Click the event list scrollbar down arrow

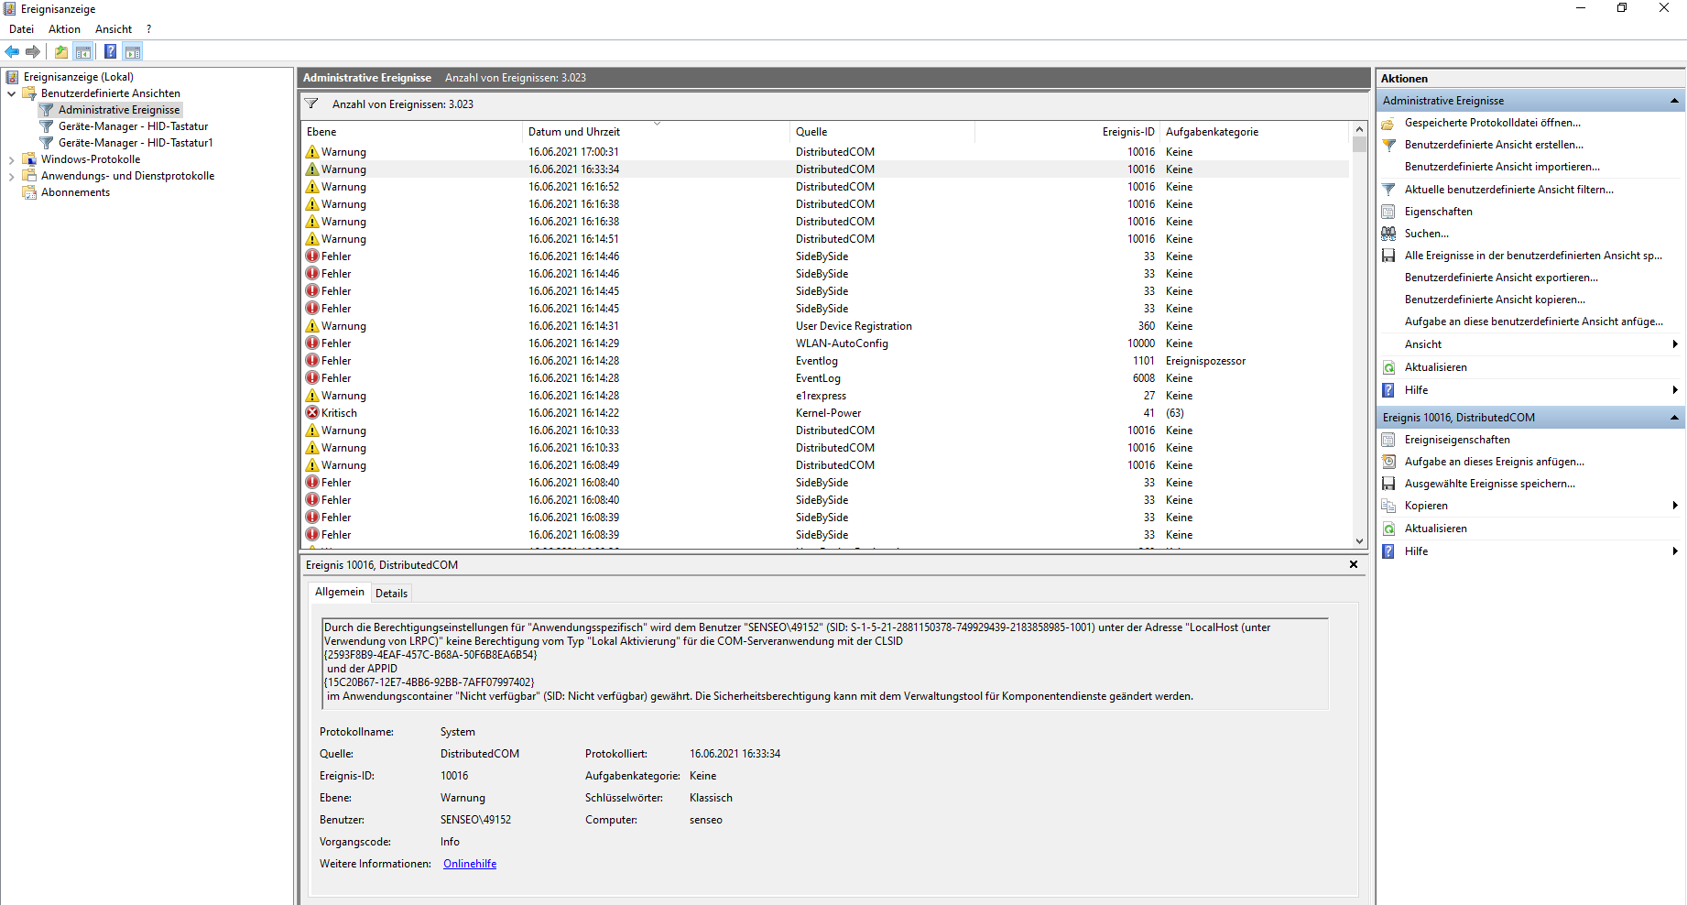(1359, 541)
